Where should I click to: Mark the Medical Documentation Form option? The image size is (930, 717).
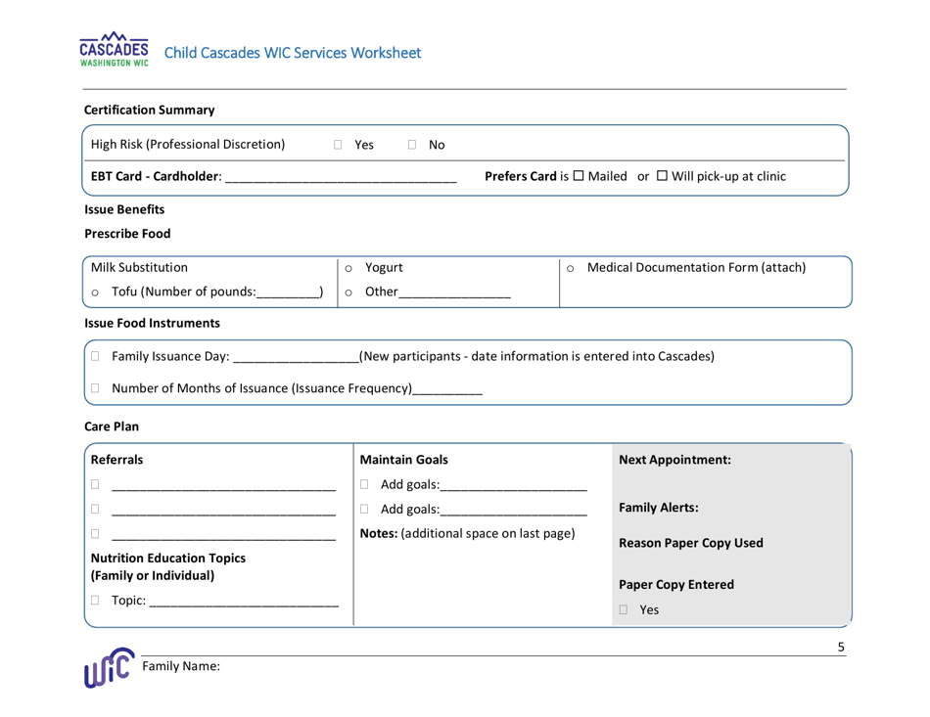571,267
